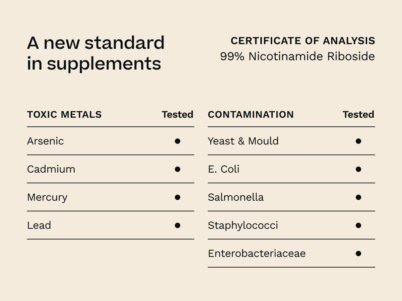Click the tested dot beside Arsenic
The width and height of the screenshot is (402, 301).
[x=178, y=141]
